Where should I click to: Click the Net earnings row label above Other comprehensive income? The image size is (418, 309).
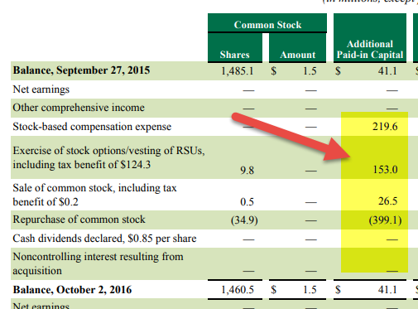click(x=41, y=89)
